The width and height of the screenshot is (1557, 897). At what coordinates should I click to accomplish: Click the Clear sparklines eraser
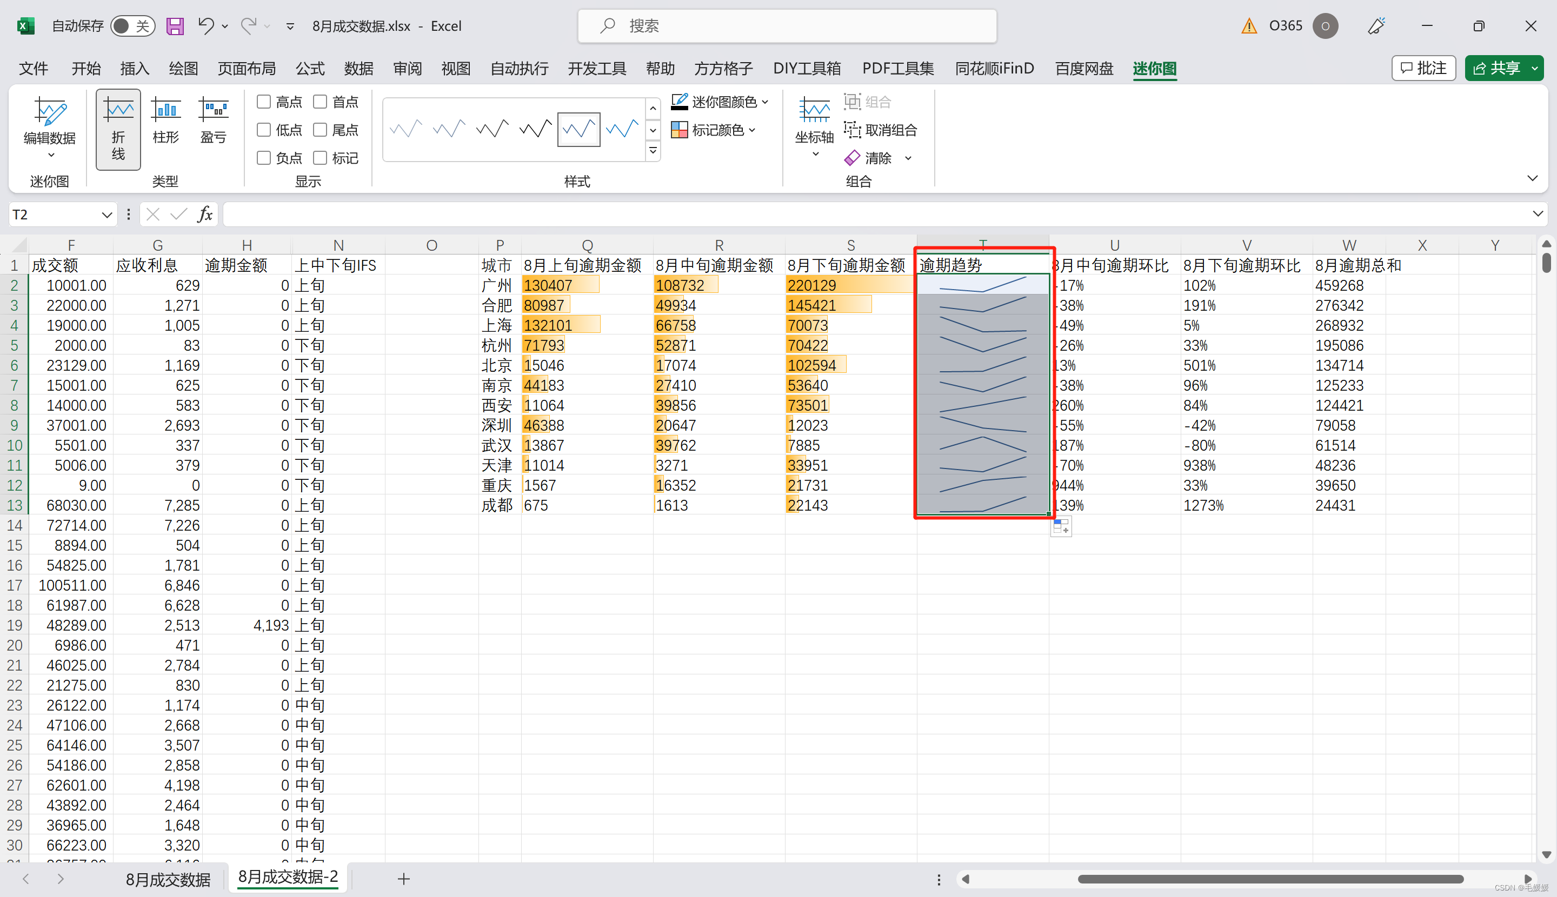853,158
